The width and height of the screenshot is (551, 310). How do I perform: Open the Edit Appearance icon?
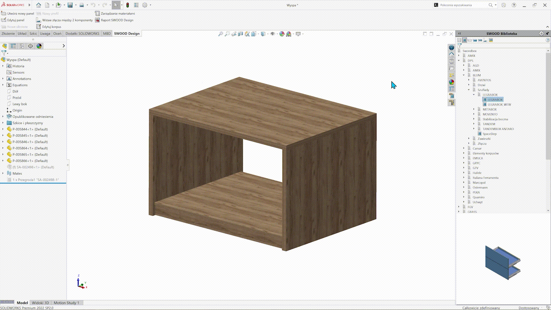pyautogui.click(x=282, y=34)
